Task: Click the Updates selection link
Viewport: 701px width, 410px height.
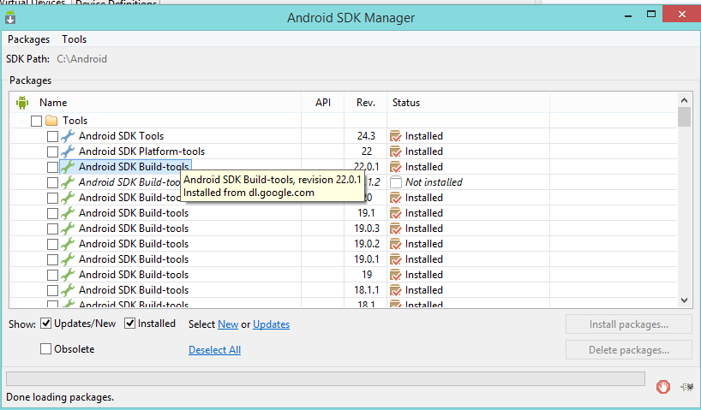Action: (271, 324)
